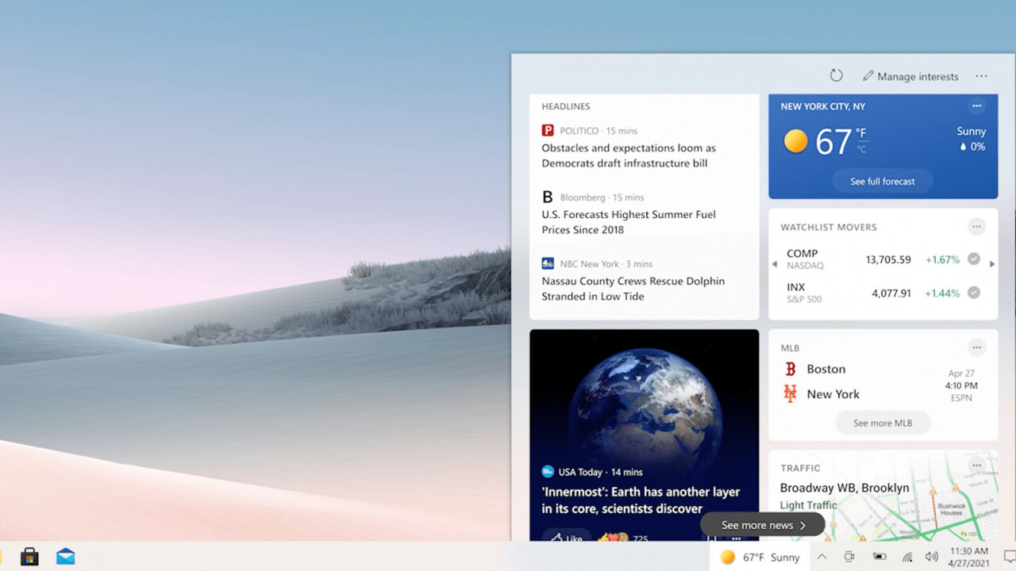Open Manage interests with pencil icon
1016x571 pixels.
pos(910,76)
